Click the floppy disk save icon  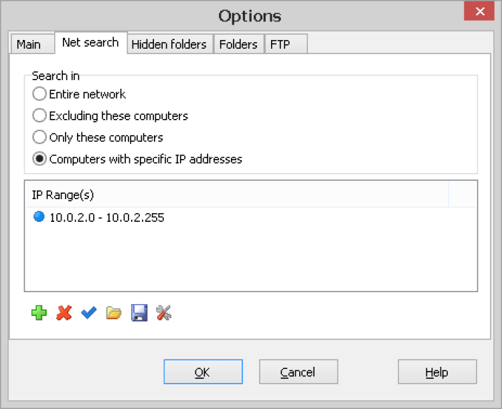click(x=139, y=313)
